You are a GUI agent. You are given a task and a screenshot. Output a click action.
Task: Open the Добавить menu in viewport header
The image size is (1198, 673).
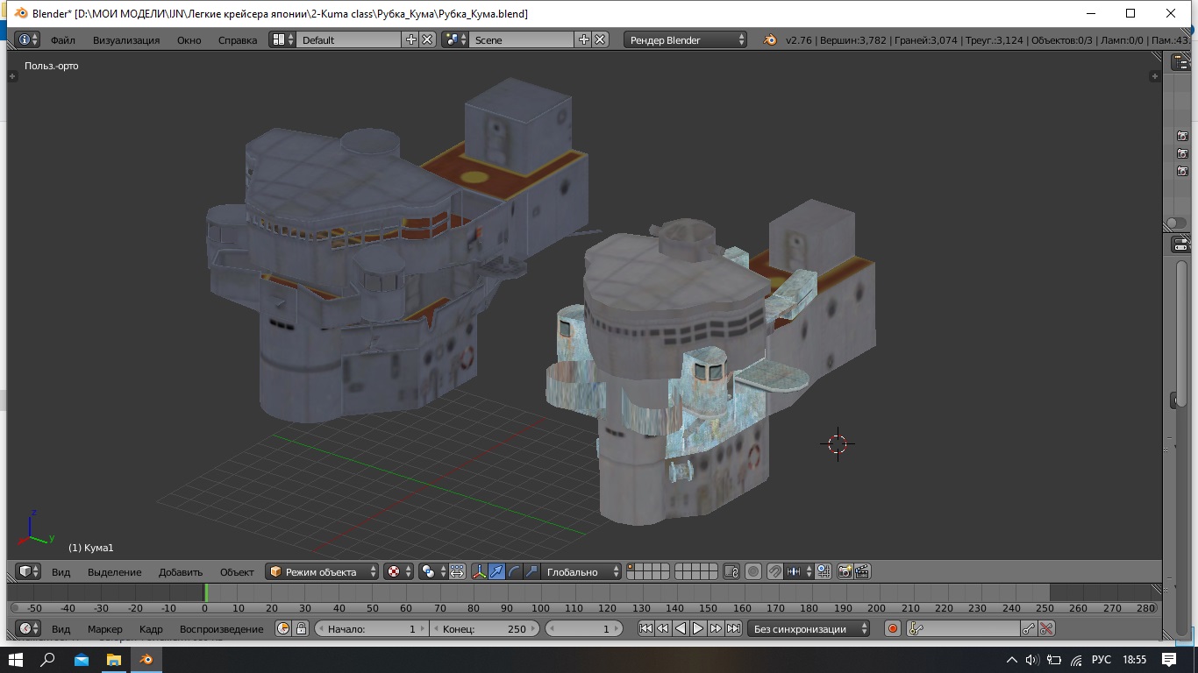tap(180, 571)
